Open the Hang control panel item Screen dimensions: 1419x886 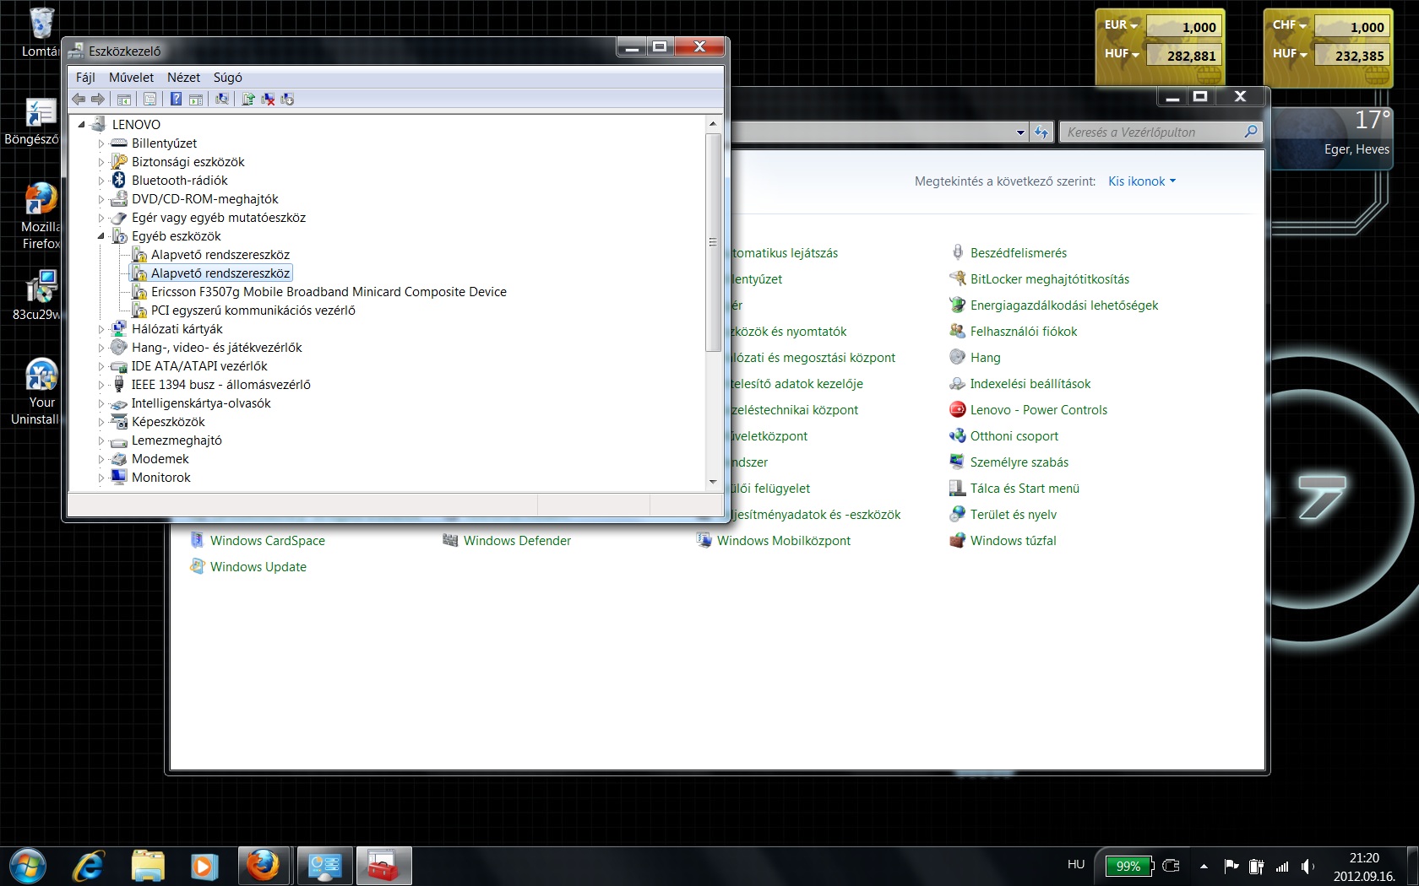coord(985,358)
